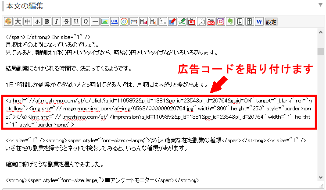The image size is (326, 190).
Task: Click the line 確実に稼げそうな副業を選んでみました
Action: point(55,165)
